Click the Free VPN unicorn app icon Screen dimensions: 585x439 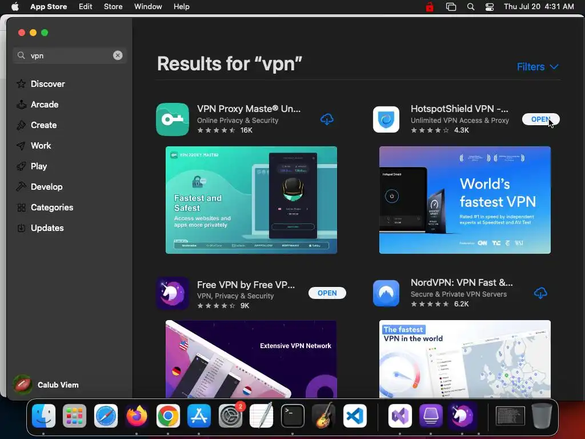pyautogui.click(x=173, y=293)
